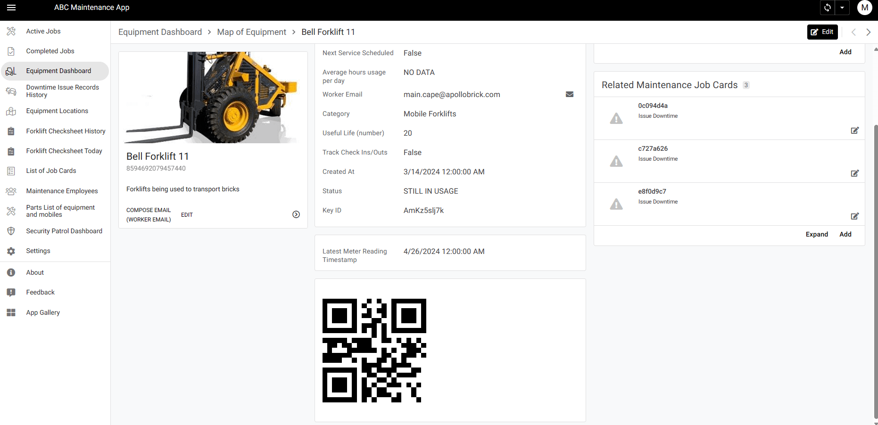Open dropdown arrow next to sync
Screen dimensions: 878x425
[842, 8]
